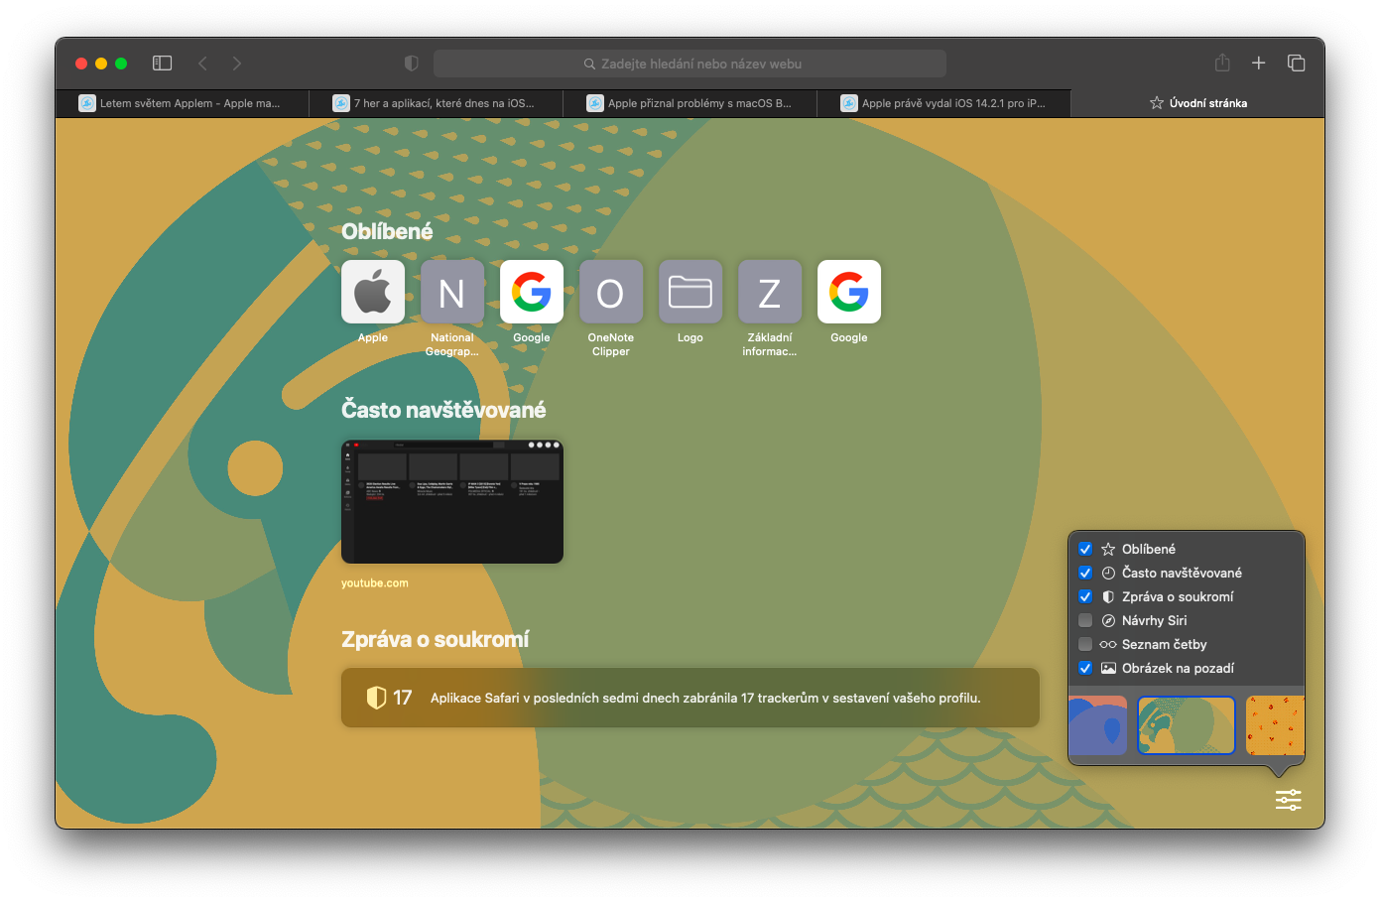Click the tracker count number 17

402,698
